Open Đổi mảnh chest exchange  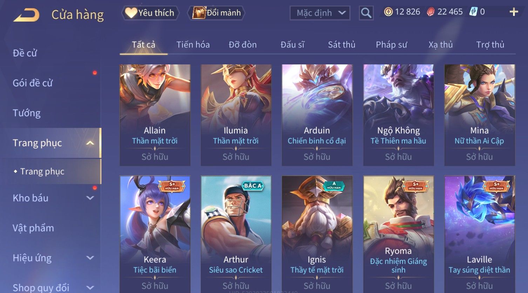217,13
